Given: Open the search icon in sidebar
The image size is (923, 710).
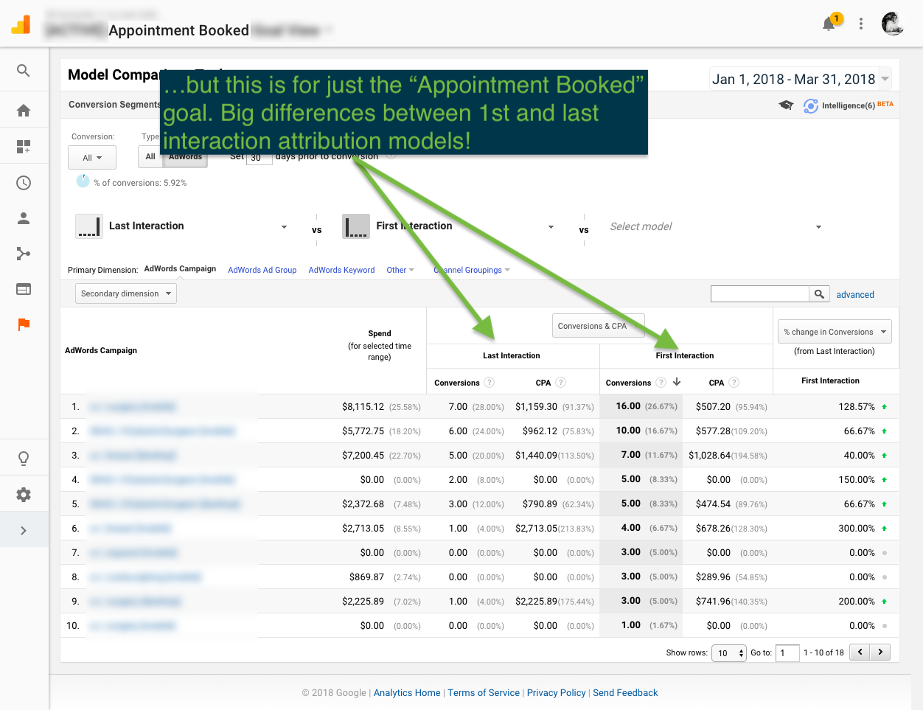Looking at the screenshot, I should pyautogui.click(x=24, y=71).
